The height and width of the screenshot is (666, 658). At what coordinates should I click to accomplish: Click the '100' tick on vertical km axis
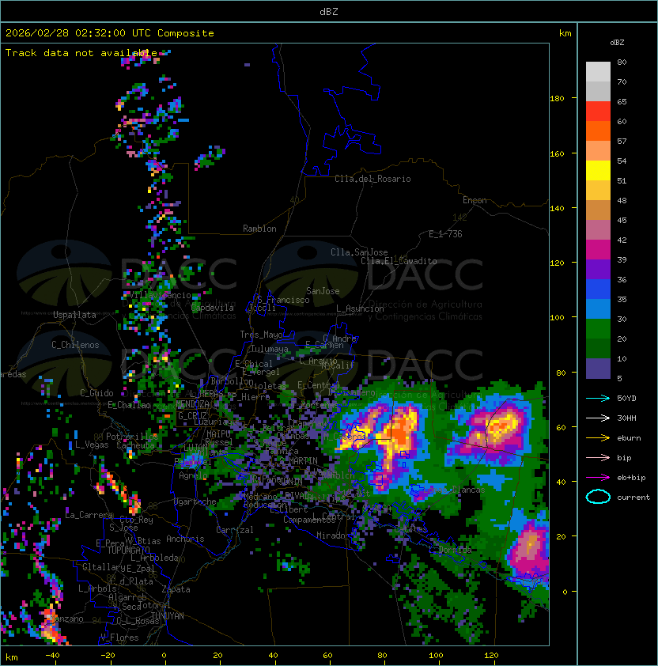[x=557, y=318]
